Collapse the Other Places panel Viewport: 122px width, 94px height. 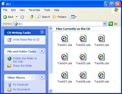42,77
